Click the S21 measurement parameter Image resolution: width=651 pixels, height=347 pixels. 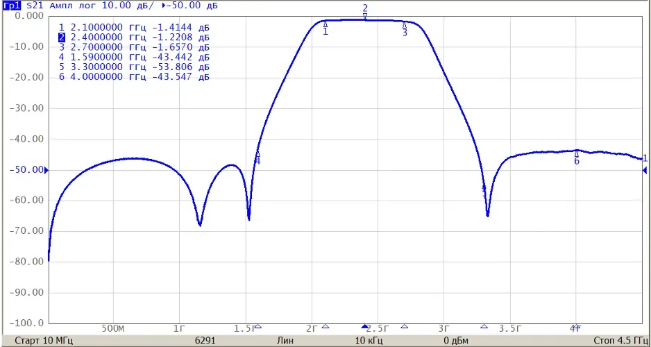tap(33, 6)
